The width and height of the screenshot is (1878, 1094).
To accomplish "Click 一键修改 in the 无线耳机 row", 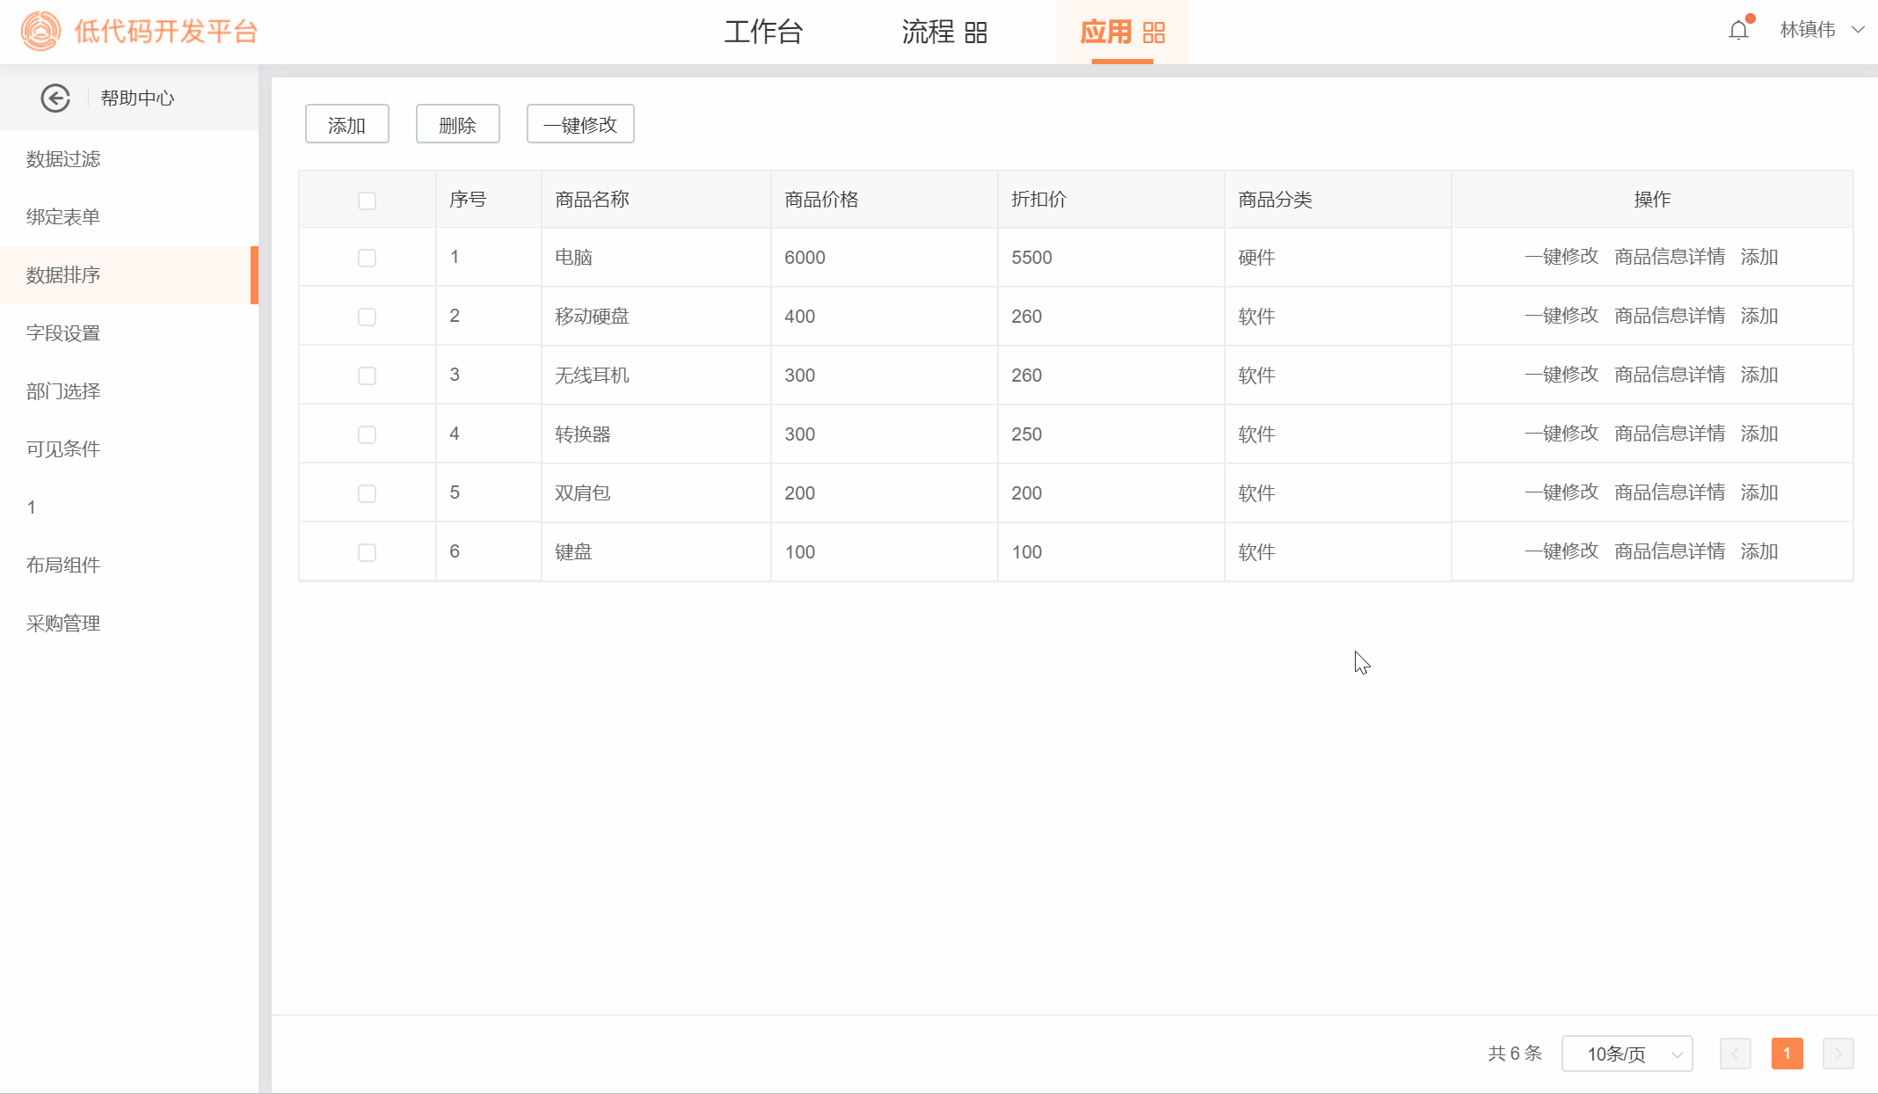I will click(x=1561, y=375).
